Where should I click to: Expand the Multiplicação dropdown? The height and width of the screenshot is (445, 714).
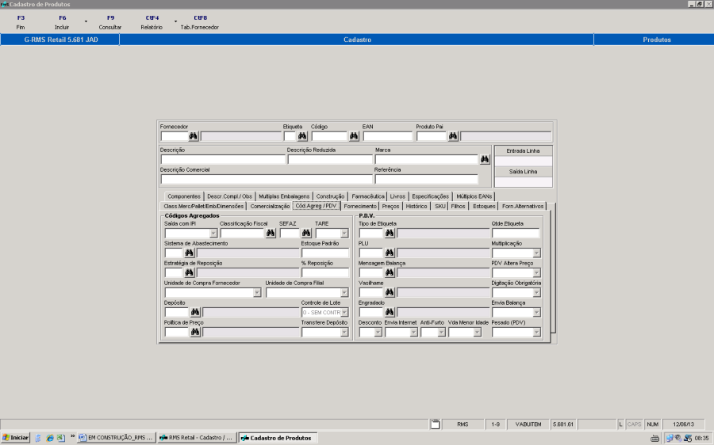click(x=536, y=253)
